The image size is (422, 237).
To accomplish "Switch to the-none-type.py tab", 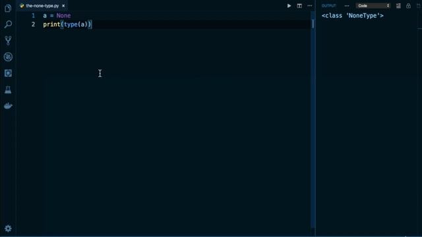I will 42,6.
